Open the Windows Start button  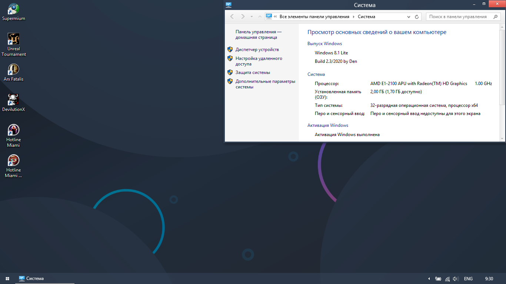[x=7, y=278]
